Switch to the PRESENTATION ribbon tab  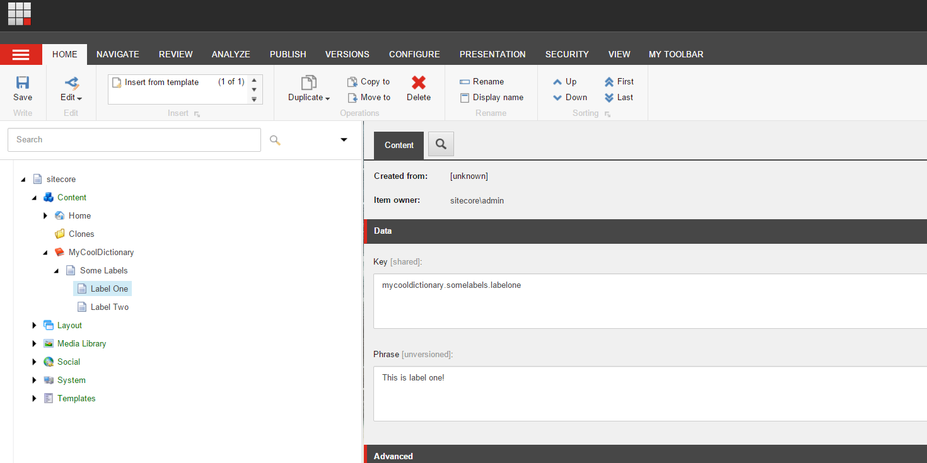click(x=493, y=55)
